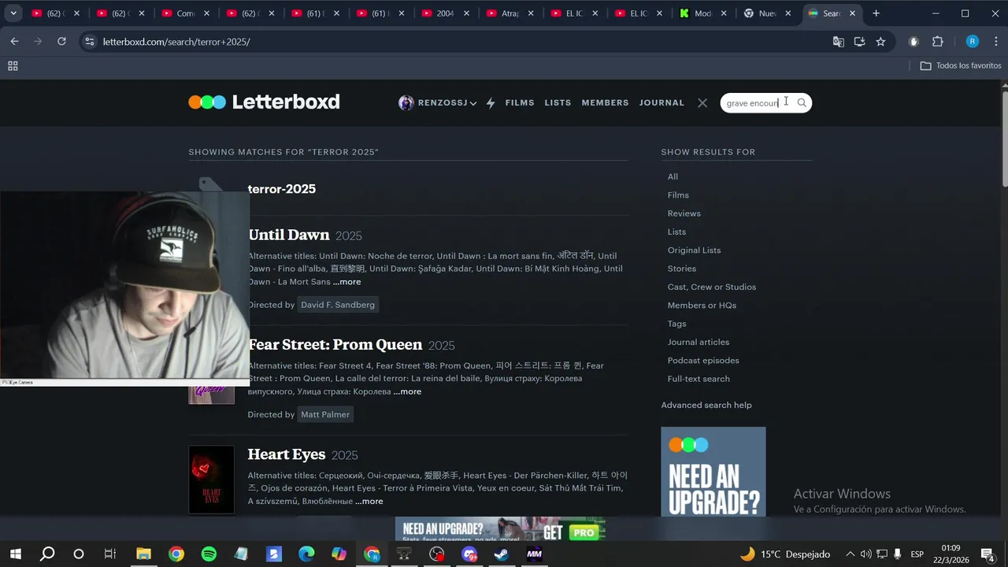
Task: Bookmark this page with the star icon
Action: [x=880, y=42]
